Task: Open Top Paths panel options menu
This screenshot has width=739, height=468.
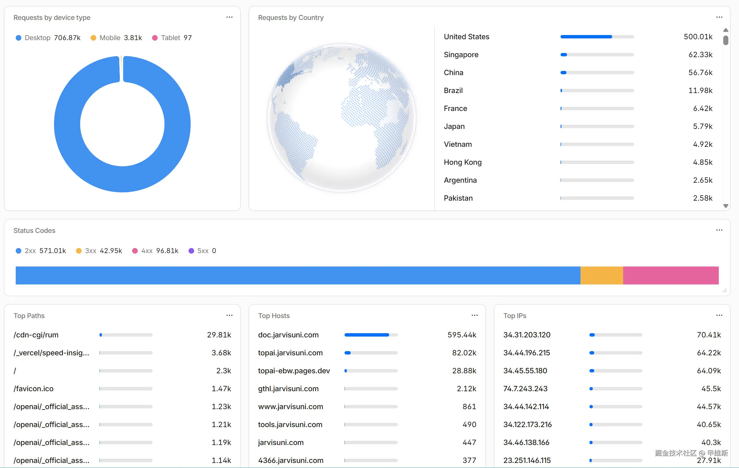Action: pos(229,315)
